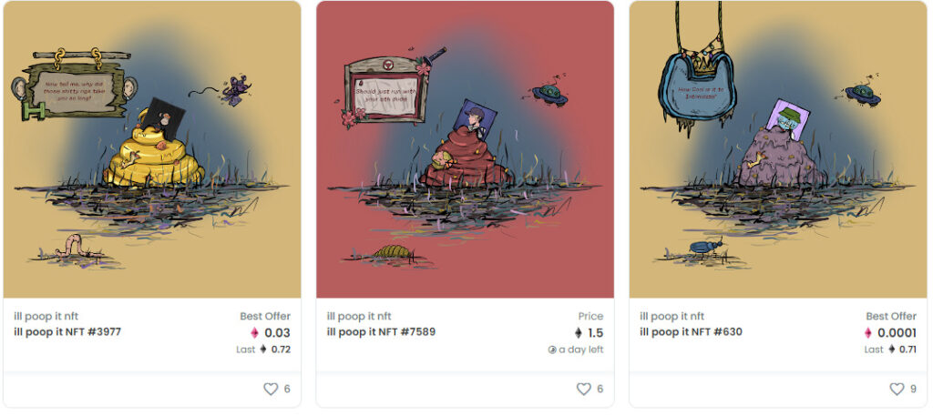This screenshot has height=416, width=933.
Task: Open ill poop it NFT #7589 title
Action: pos(381,331)
